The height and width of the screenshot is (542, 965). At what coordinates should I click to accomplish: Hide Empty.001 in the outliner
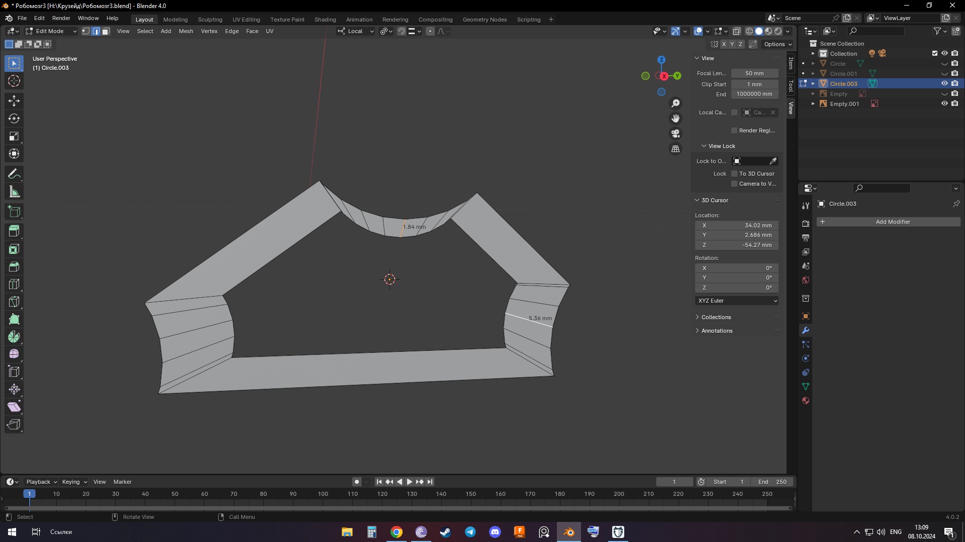pos(944,104)
